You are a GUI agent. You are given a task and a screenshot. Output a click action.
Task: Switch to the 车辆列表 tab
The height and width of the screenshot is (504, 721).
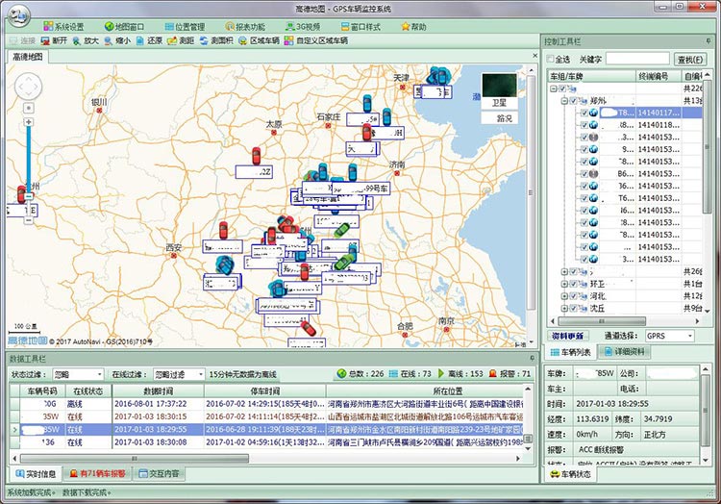[570, 352]
